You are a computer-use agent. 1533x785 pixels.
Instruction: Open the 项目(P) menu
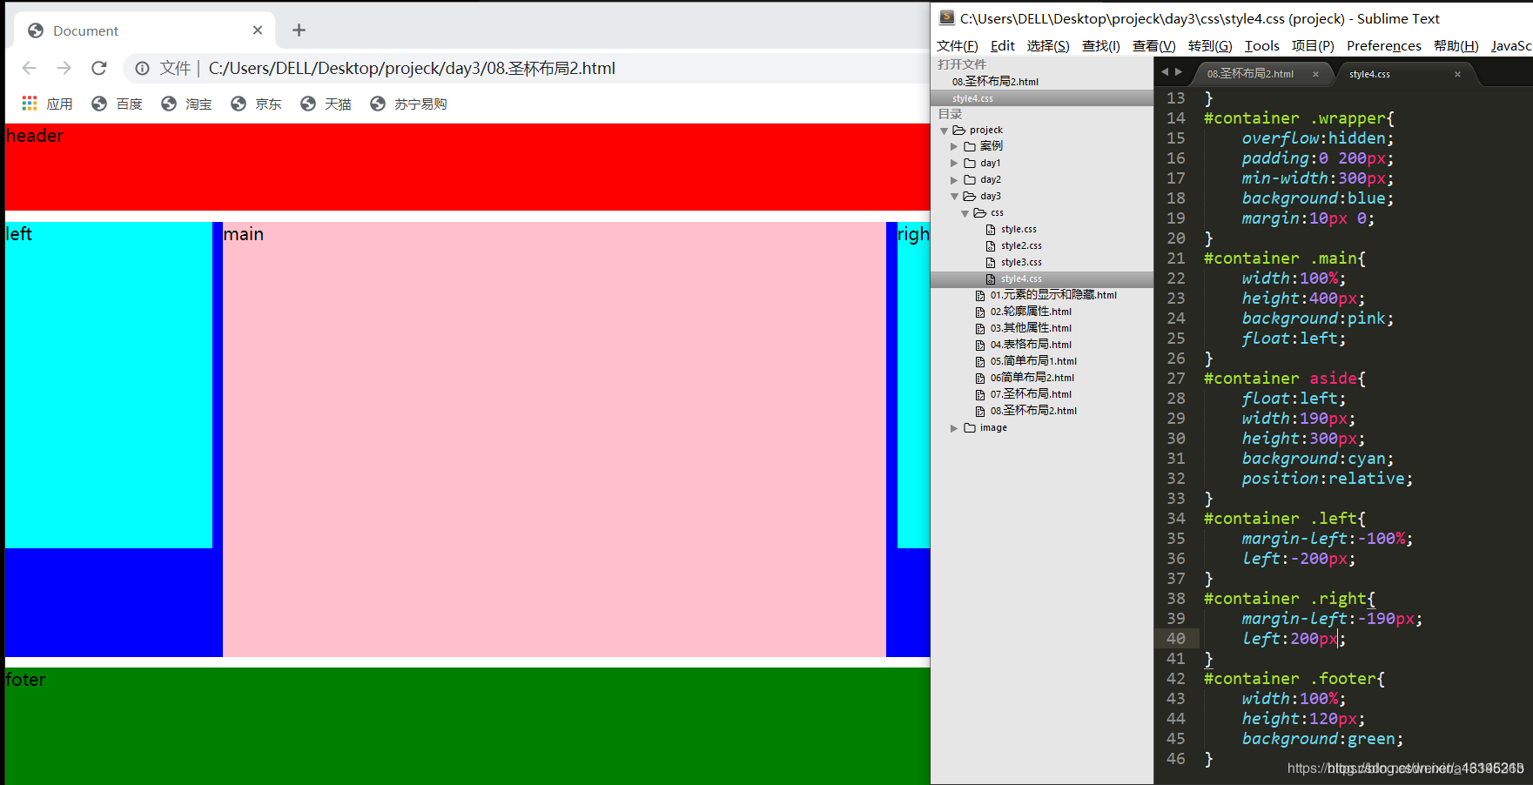point(1313,45)
